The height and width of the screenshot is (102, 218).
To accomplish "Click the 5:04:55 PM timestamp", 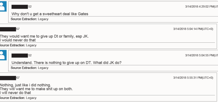I will pos(201,55).
